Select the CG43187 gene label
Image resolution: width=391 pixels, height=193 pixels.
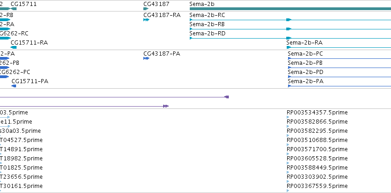pyautogui.click(x=156, y=4)
